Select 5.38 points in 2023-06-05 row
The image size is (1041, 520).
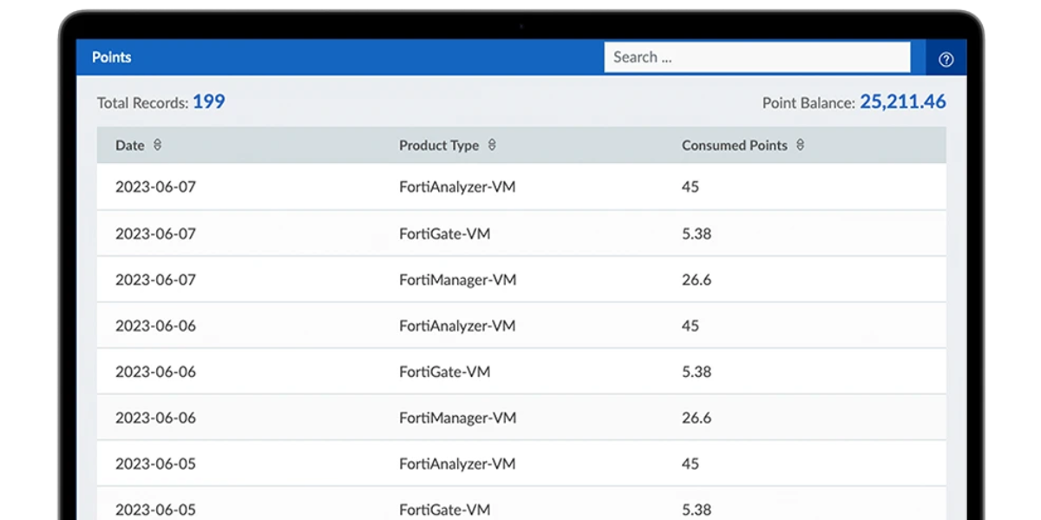click(x=697, y=510)
